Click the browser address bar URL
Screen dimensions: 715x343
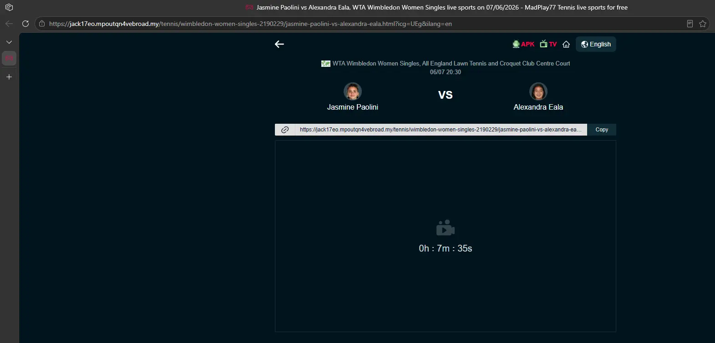point(250,24)
